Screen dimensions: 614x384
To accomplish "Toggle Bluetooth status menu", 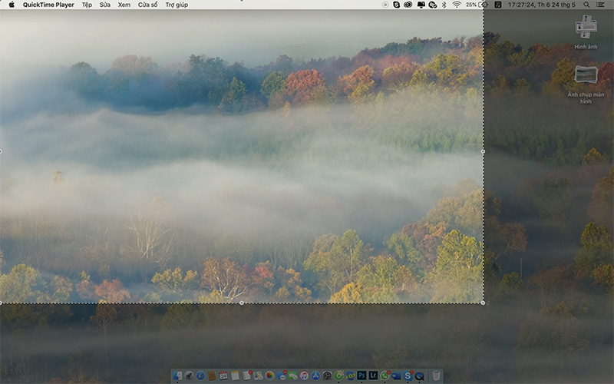I will click(x=444, y=5).
